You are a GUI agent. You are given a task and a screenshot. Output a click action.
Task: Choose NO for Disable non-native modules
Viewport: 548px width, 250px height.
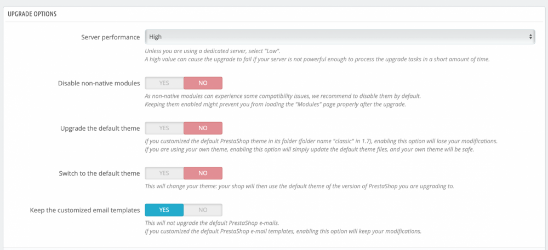203,83
